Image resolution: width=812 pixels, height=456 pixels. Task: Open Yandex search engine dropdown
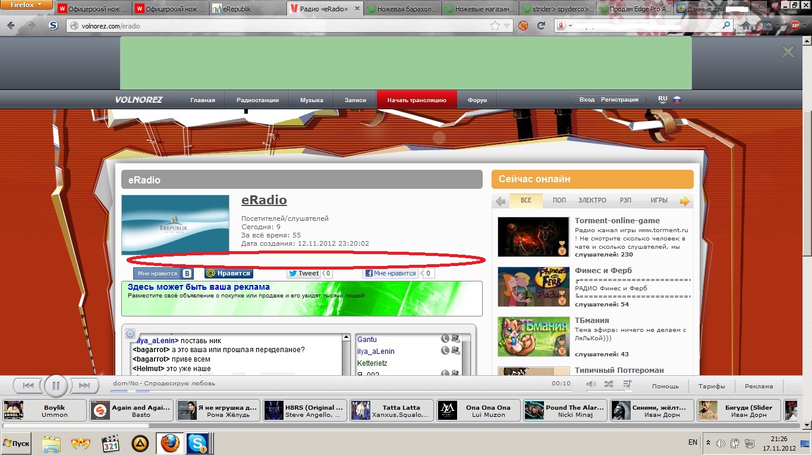coord(564,26)
